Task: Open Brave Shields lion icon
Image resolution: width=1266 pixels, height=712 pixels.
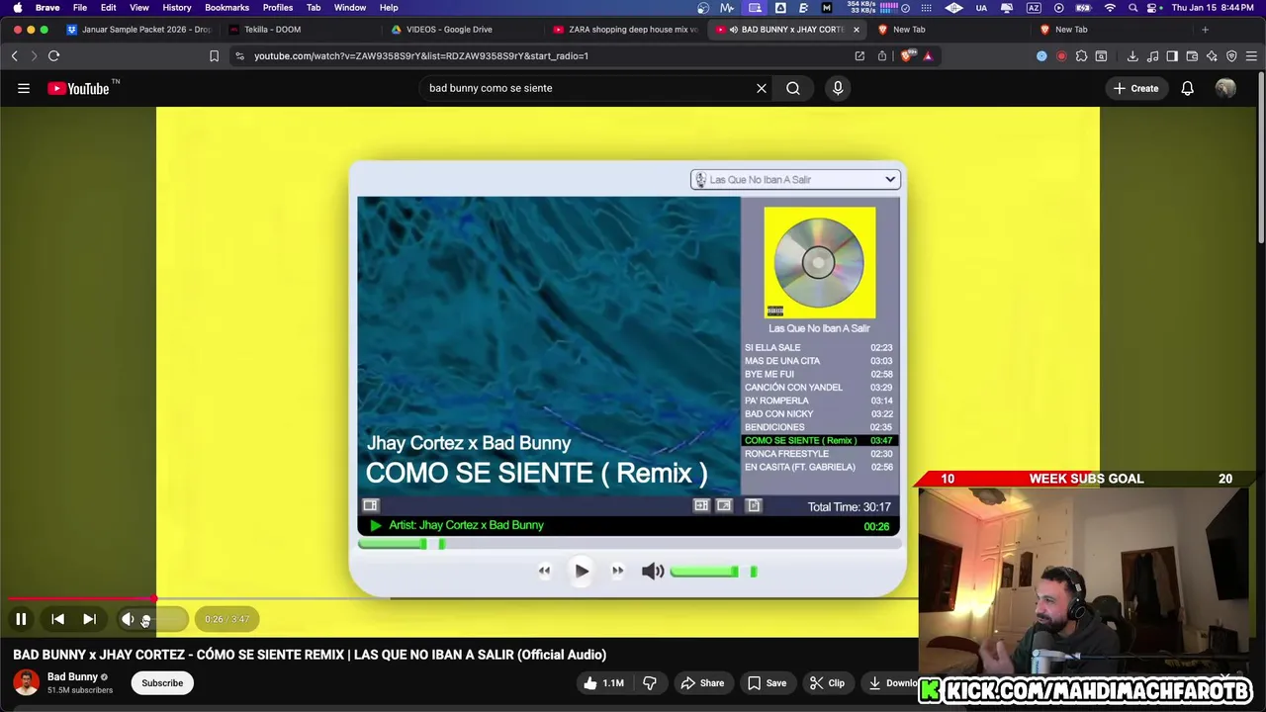Action: pos(907,56)
